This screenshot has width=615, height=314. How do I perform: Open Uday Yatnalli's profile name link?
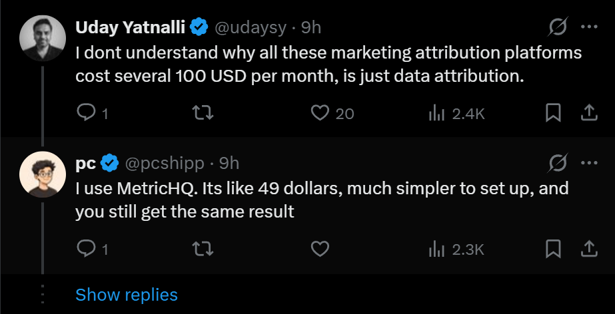[131, 27]
